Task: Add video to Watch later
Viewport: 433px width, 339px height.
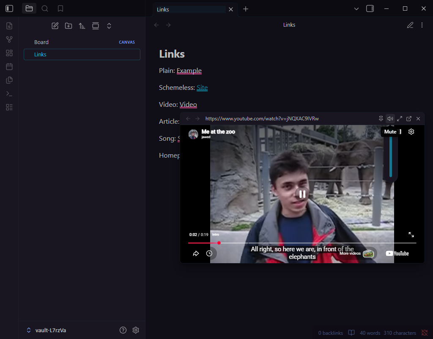Action: (x=209, y=253)
